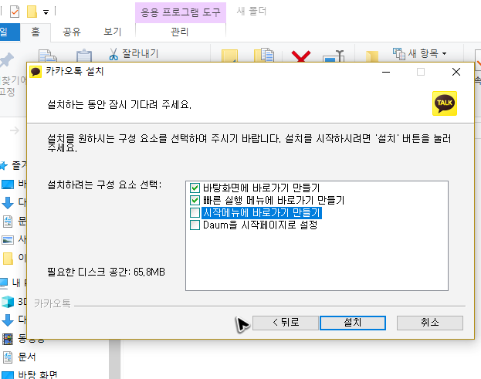Click the forward arrow in Explorer navigation
Screen dimensions: 481x379
coord(15,130)
